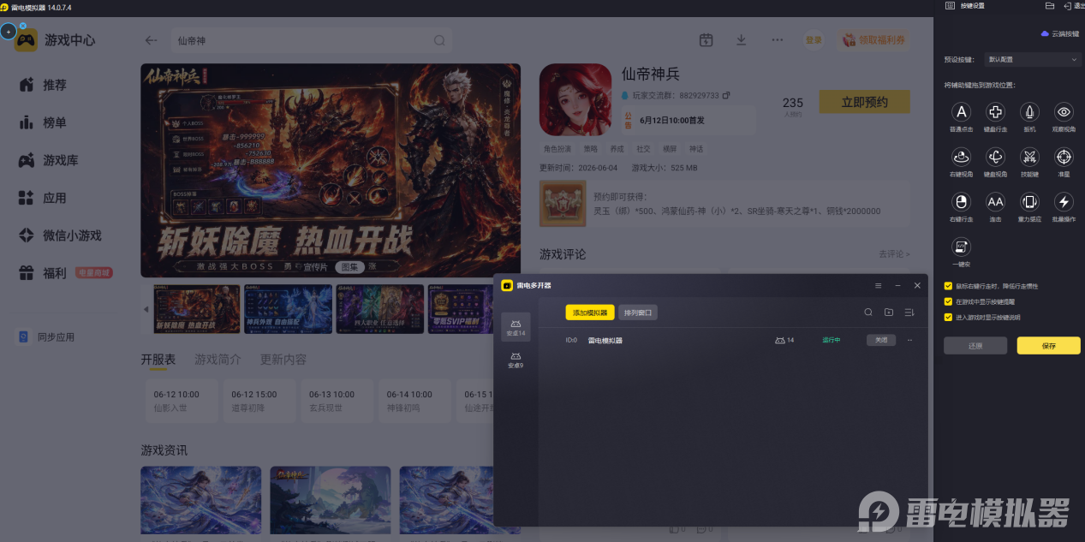Click the import folder icon in 雷电多开器
1085x542 pixels.
[x=889, y=313]
